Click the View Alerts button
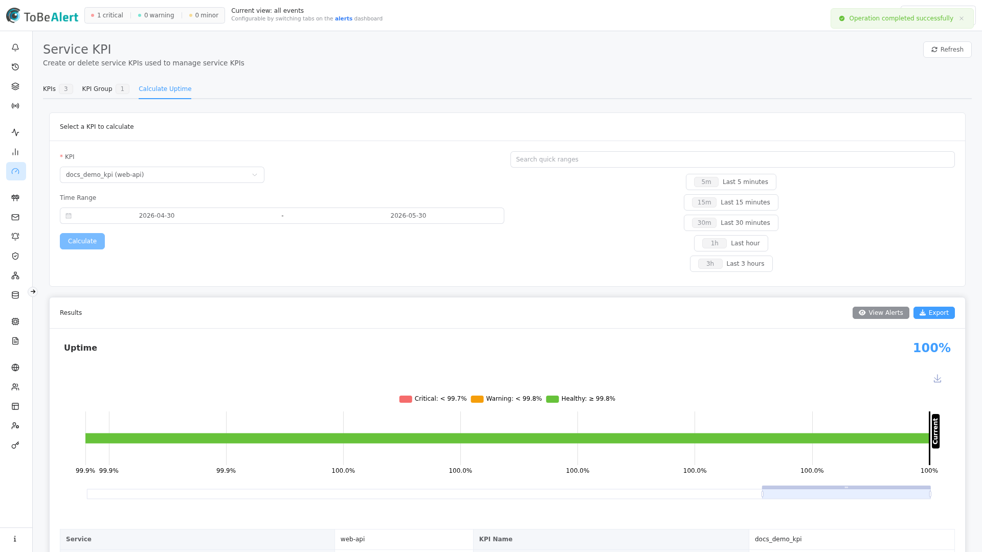The image size is (982, 552). pos(881,313)
